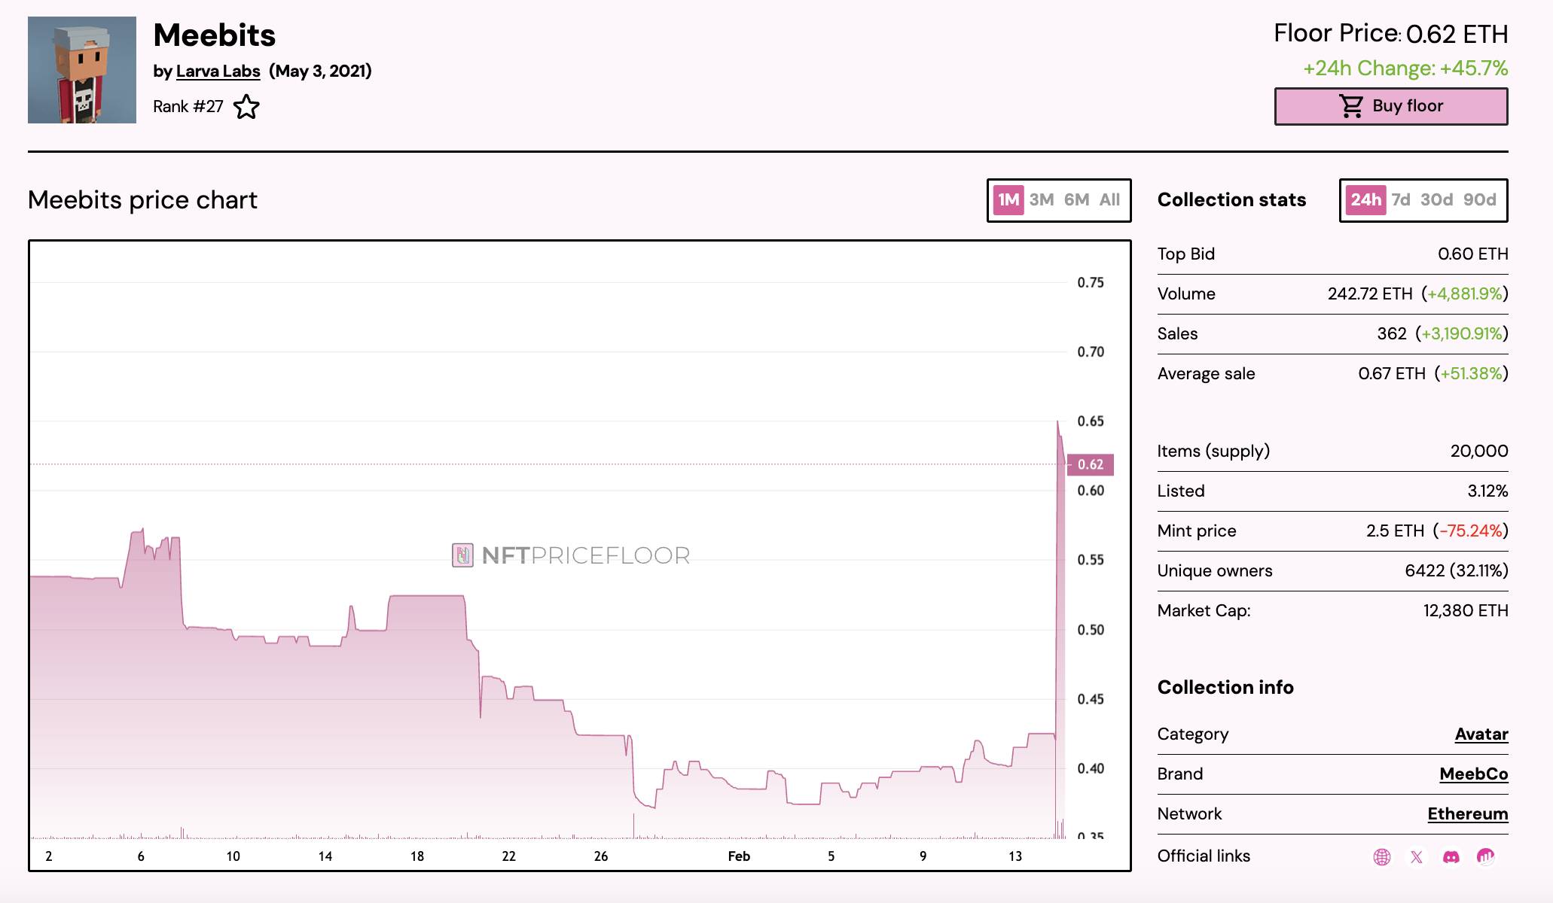
Task: Switch collection stats to 7d
Action: coord(1401,200)
